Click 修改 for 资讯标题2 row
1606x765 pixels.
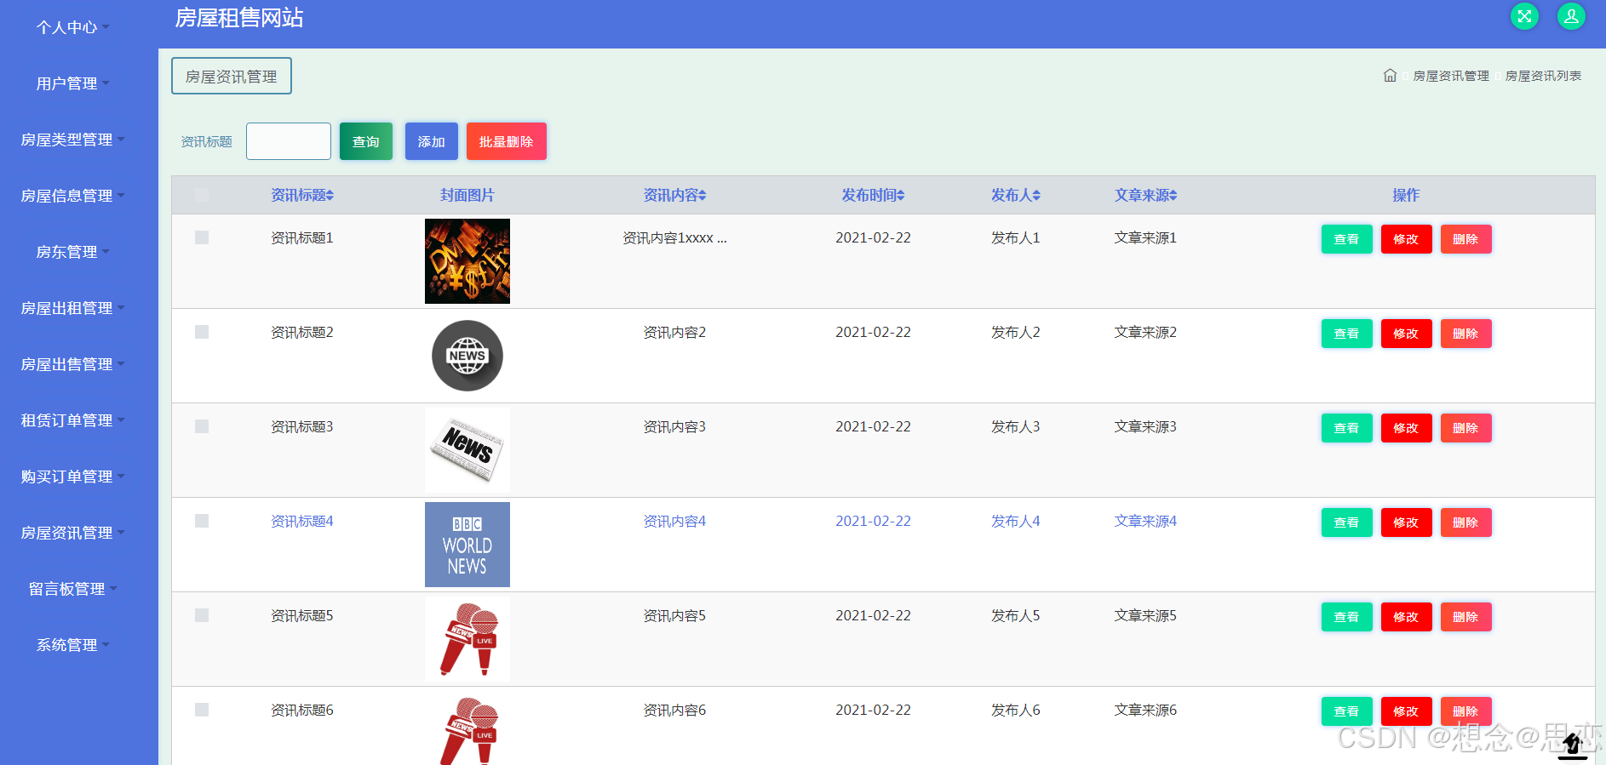click(x=1406, y=334)
